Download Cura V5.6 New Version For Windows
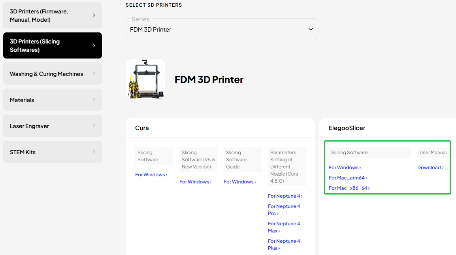Viewport: 456px width, 255px height. (196, 182)
